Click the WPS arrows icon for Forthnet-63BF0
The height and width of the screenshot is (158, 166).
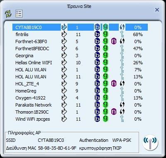(122, 41)
